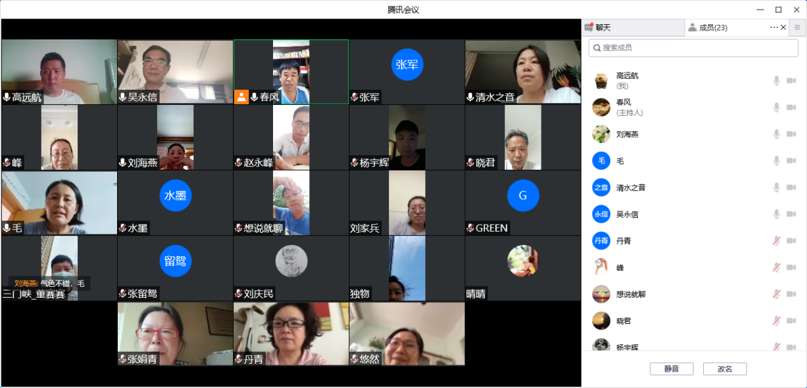The image size is (807, 388).
Task: Toggle camera icon for 毛 in member list
Action: pos(791,161)
